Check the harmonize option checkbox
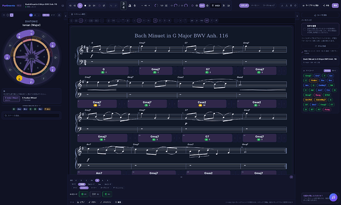Image resolution: width=341 pixels, height=205 pixels. click(x=304, y=29)
